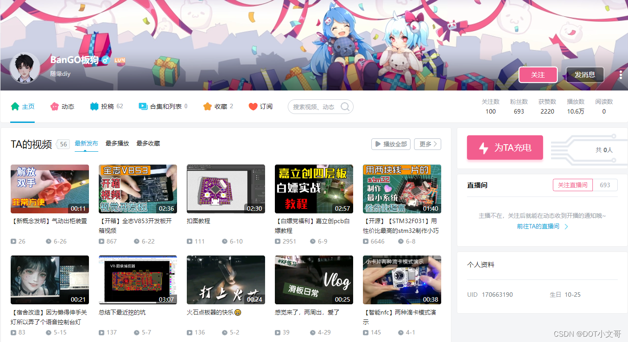Click the male gender icon next to BanGO板狗
Screen dimensions: 628x342
coord(105,60)
